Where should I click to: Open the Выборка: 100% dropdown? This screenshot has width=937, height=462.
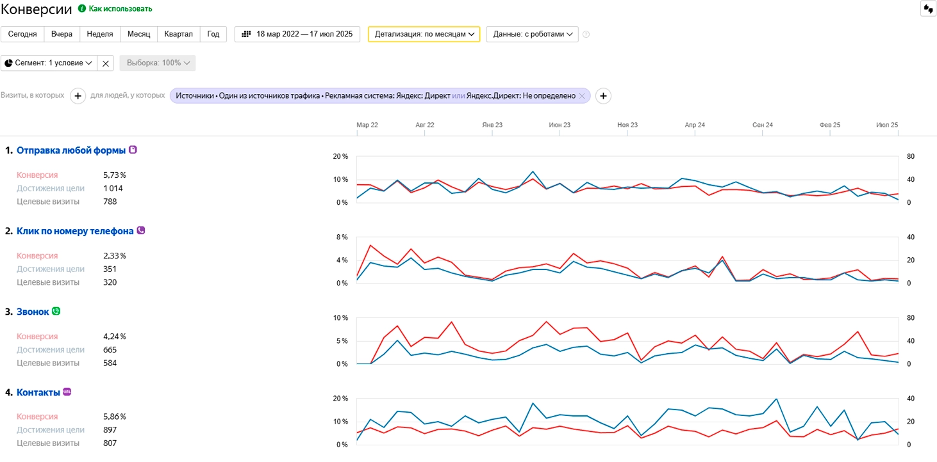(x=158, y=63)
